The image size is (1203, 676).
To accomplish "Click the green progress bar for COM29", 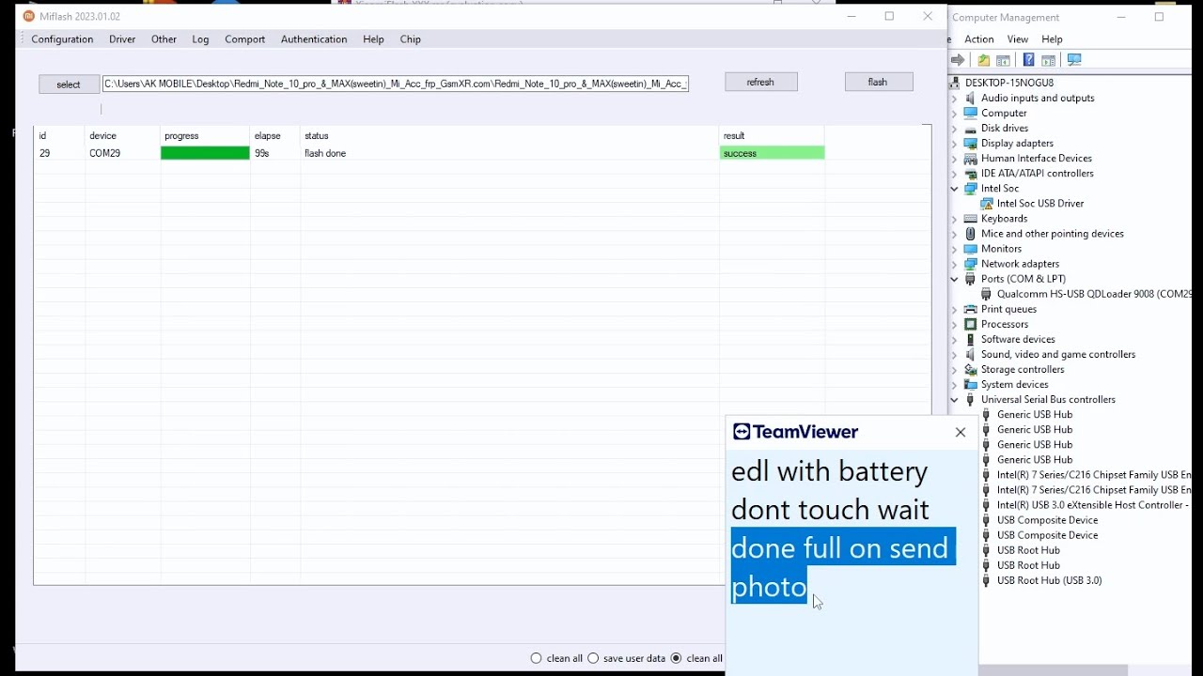I will [x=205, y=153].
